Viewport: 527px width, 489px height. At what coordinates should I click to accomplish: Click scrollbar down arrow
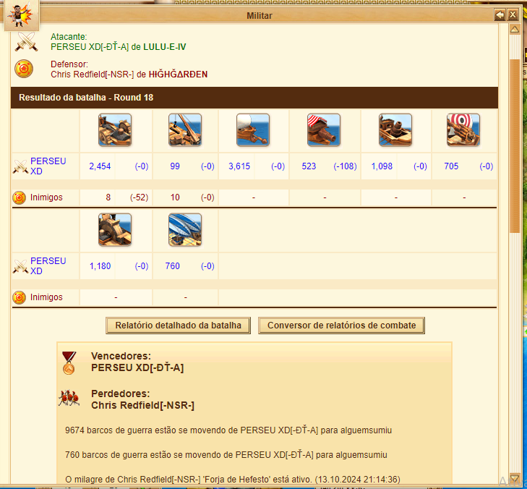[x=515, y=478]
